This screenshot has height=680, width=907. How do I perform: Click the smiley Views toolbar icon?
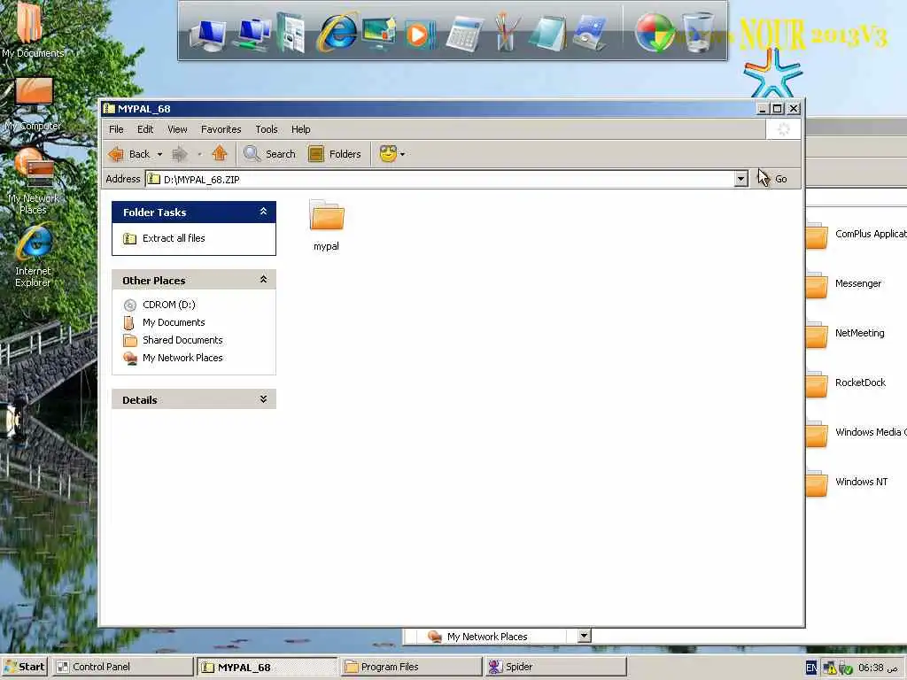tap(388, 154)
